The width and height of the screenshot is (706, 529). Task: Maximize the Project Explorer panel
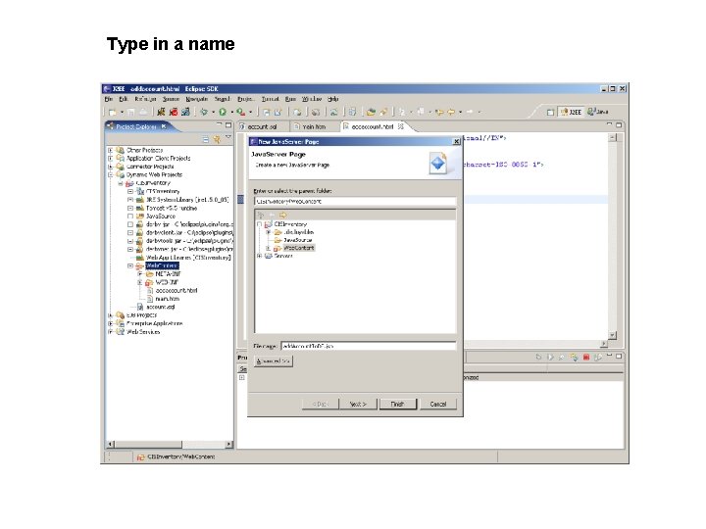coord(228,124)
